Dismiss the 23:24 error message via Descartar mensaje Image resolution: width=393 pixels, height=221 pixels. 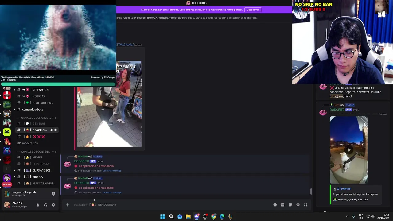112,171
